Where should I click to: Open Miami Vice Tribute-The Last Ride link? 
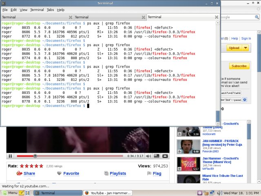coord(223,178)
